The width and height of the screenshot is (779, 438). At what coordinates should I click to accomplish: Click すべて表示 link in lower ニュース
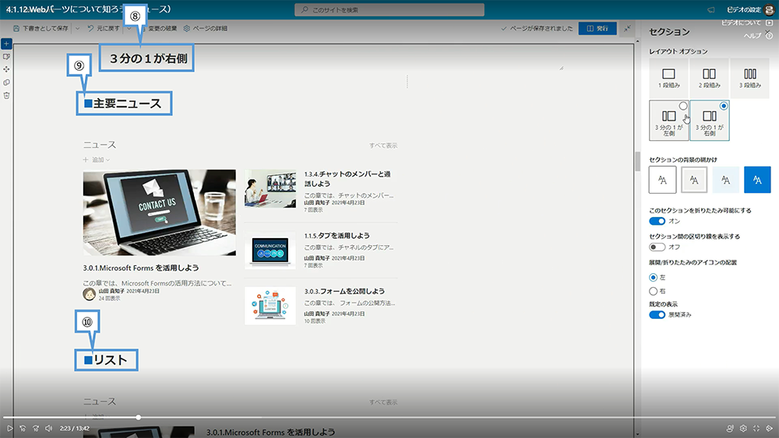[x=383, y=402]
